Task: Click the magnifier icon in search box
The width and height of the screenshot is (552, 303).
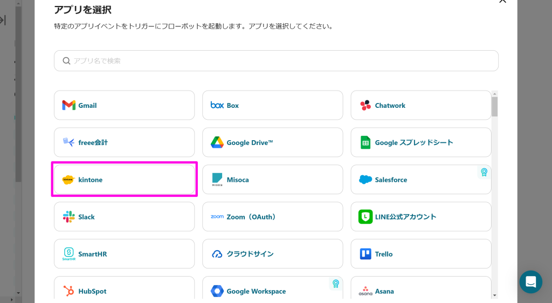Action: (x=66, y=61)
